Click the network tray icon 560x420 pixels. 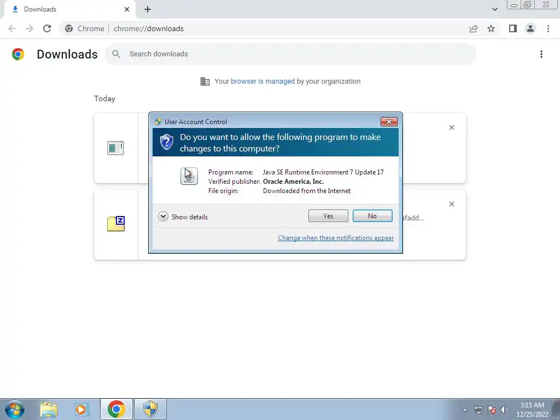[x=478, y=410]
